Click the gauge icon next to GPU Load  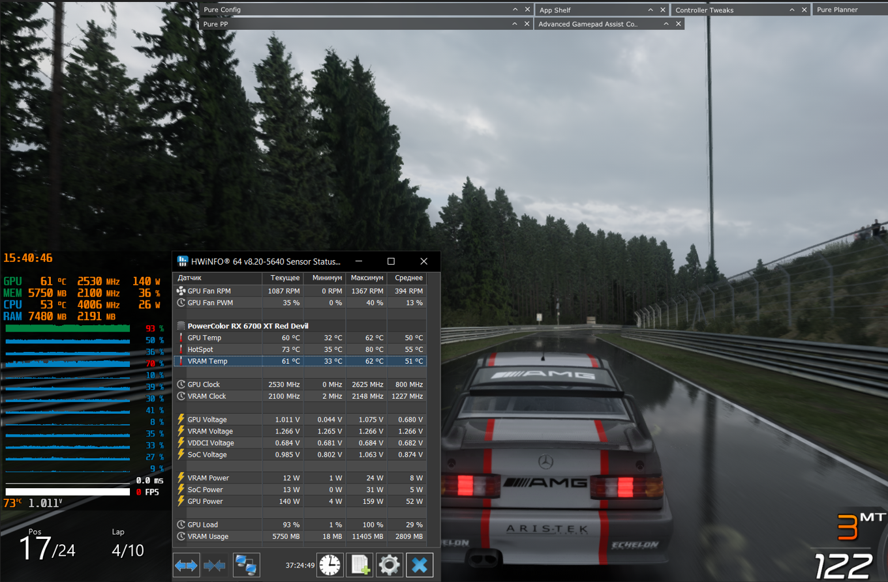pyautogui.click(x=181, y=525)
